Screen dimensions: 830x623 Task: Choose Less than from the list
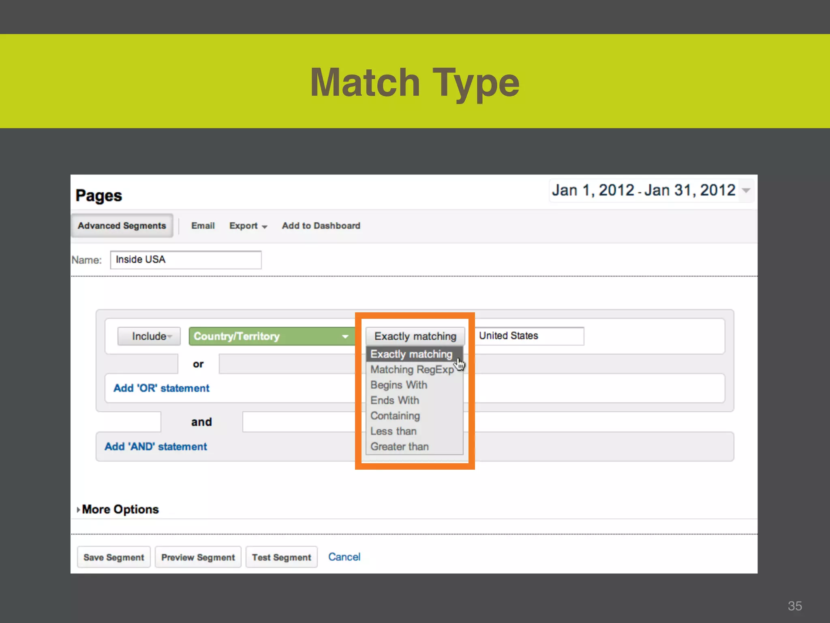point(393,431)
